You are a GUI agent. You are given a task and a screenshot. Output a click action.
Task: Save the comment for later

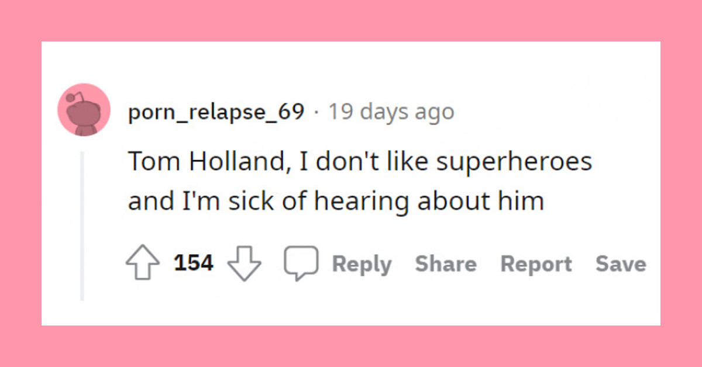[x=621, y=264]
